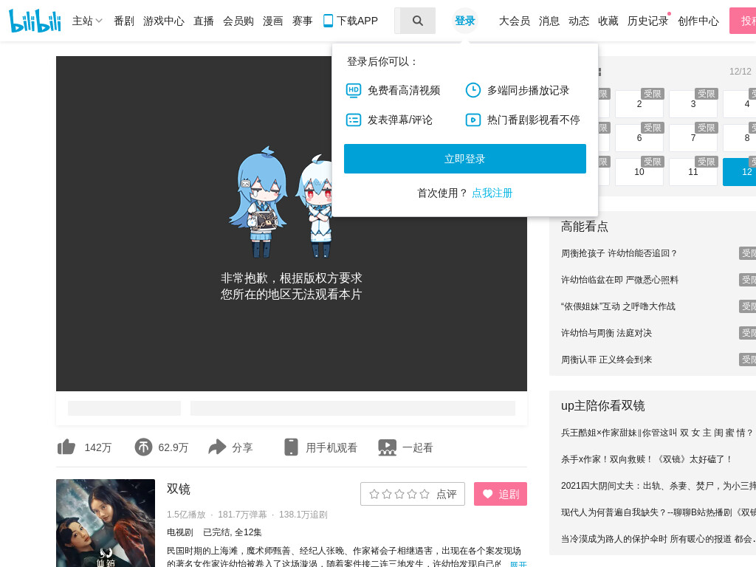Click the phone icon for 用手机观看
This screenshot has width=756, height=567.
point(291,447)
